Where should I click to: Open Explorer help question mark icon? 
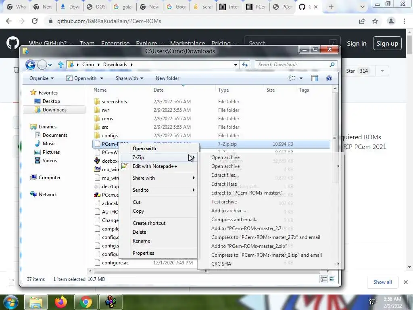329,78
